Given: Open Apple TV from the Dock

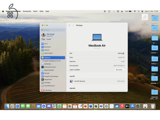Looking at the screenshot, I should pyautogui.click(x=127, y=106).
